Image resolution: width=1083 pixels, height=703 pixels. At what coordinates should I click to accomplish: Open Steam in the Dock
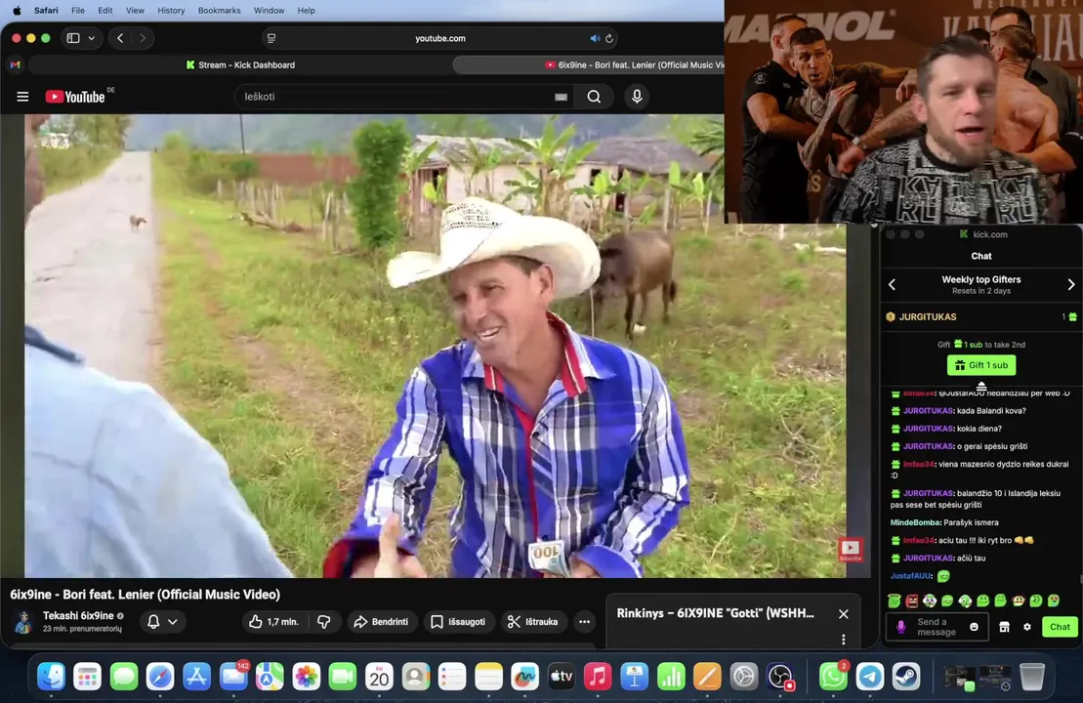906,676
